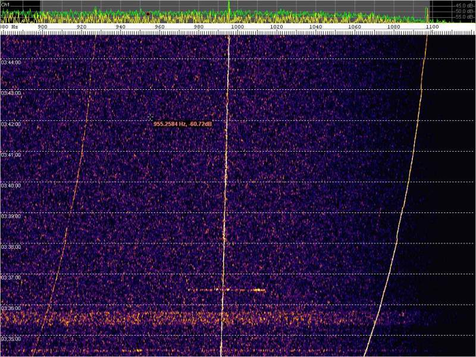Jump to the 03:36:00 time marker
Screen dimensions: 476x357
coord(11,308)
